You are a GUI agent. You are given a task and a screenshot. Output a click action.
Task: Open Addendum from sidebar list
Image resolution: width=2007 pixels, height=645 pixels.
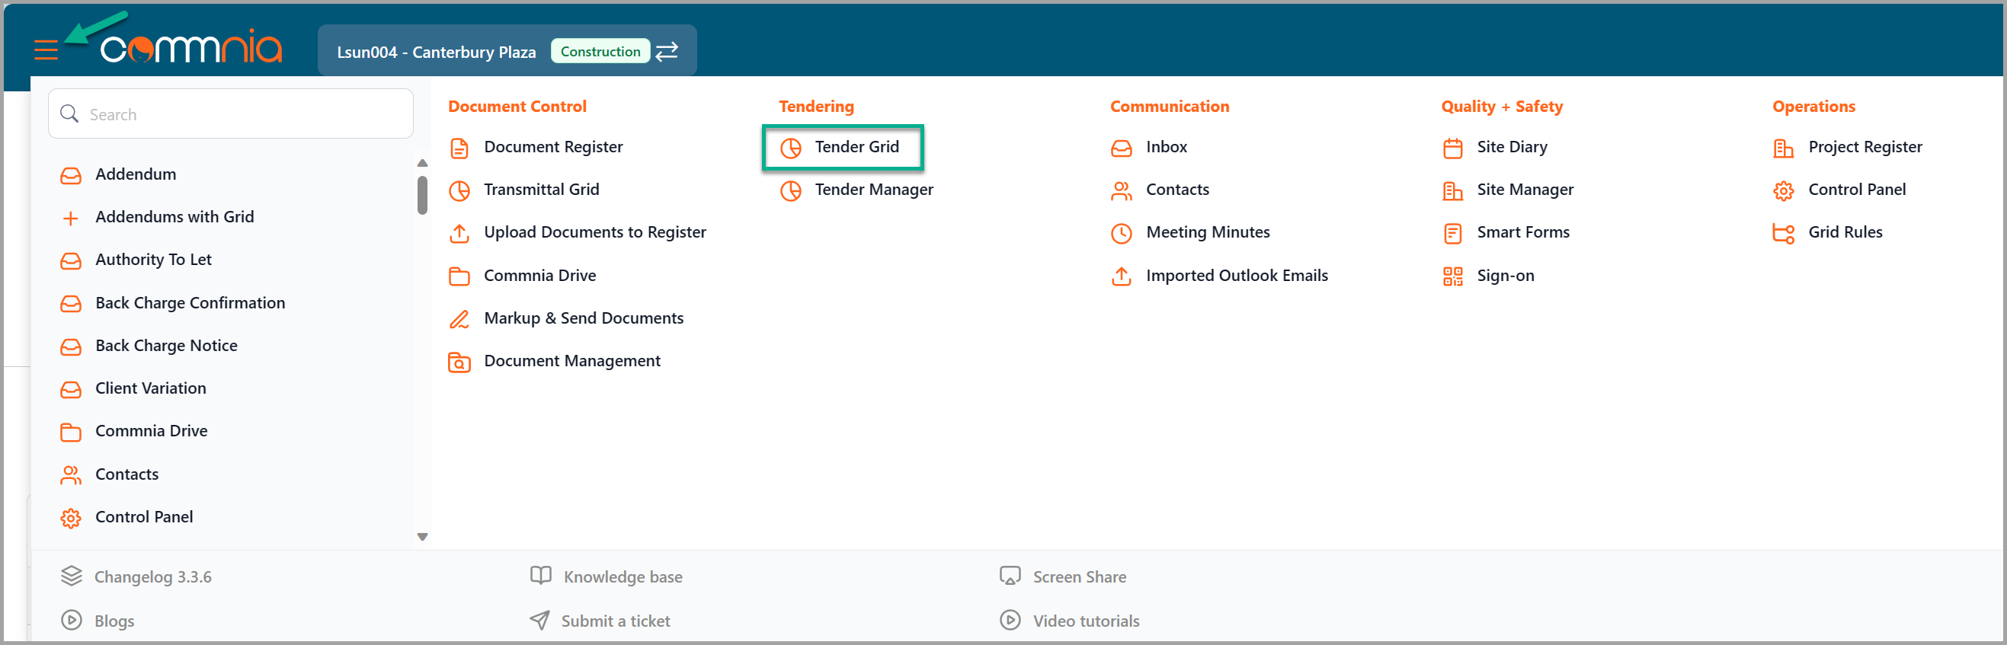[x=136, y=174]
